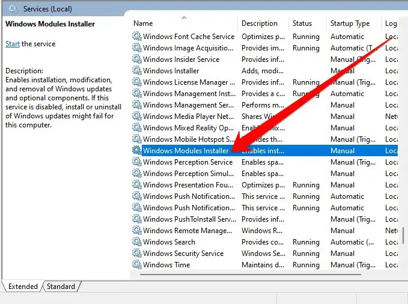The width and height of the screenshot is (408, 304).
Task: Select Windows Presentation Fou... name text
Action: click(188, 185)
